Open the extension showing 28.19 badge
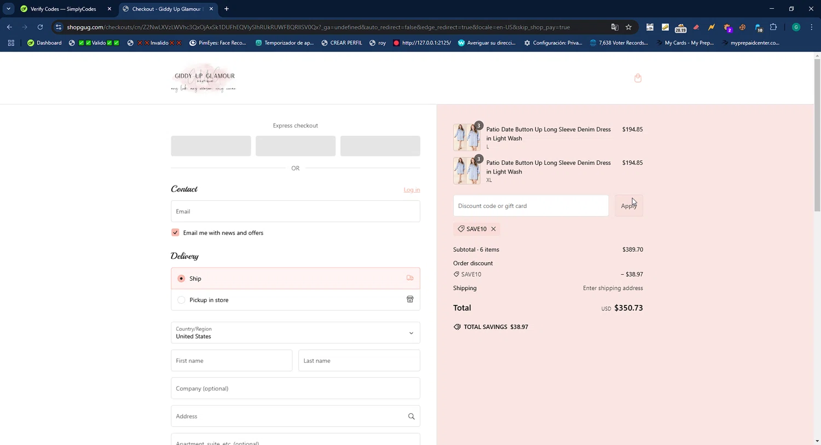The image size is (821, 445). pos(680,27)
